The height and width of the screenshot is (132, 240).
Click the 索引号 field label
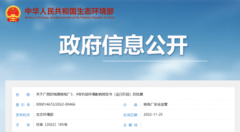pos(23,105)
